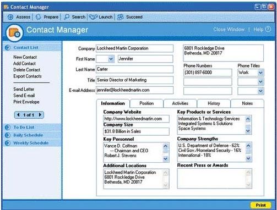Click the Company Size field

point(136,131)
